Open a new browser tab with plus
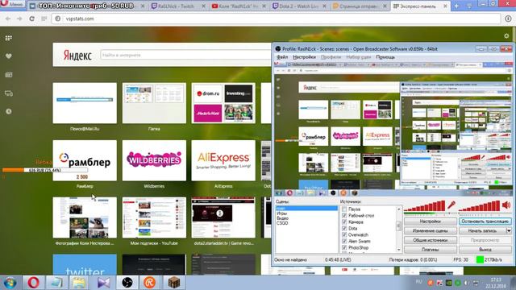516x290 pixels. 456,6
